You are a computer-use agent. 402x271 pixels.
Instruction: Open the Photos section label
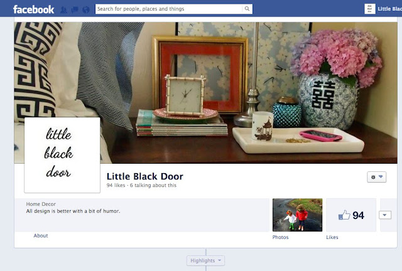[280, 237]
